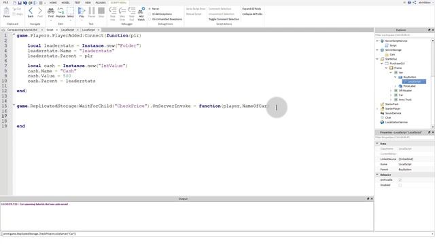Switch to the VIEW ribbon tab
This screenshot has width=435, height=244.
click(x=88, y=3)
